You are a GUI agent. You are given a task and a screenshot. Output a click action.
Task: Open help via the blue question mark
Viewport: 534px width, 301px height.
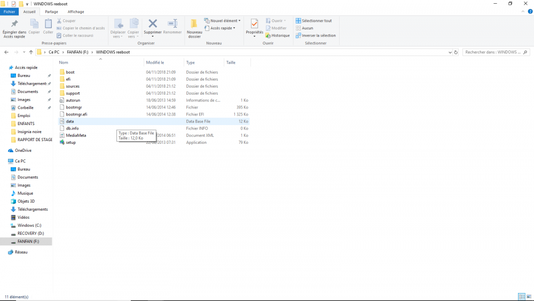[x=529, y=11]
